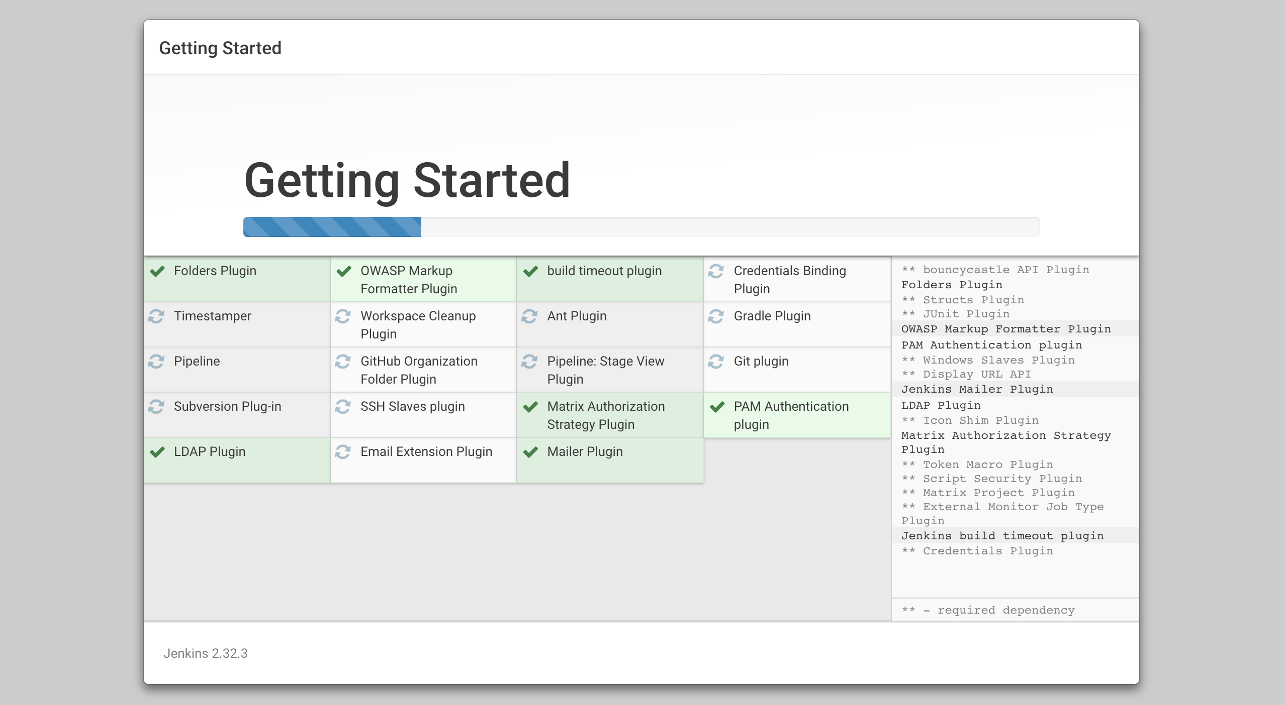Click the sync icon beside Workspace Cleanup Plugin
The height and width of the screenshot is (705, 1285).
pyautogui.click(x=343, y=316)
